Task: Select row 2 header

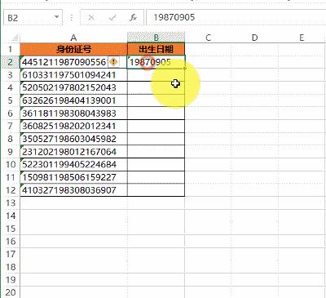Action: click(11, 62)
